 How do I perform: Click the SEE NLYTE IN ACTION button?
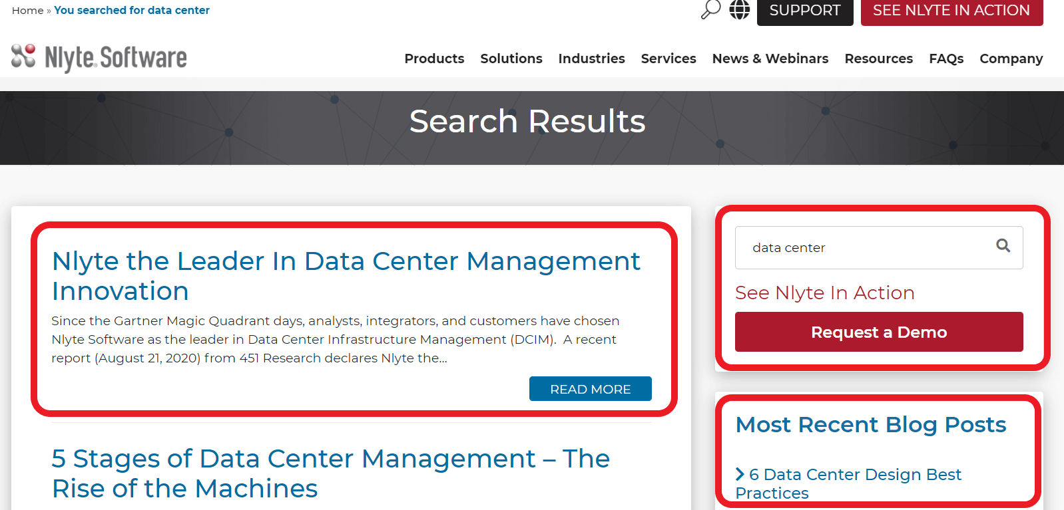click(951, 11)
